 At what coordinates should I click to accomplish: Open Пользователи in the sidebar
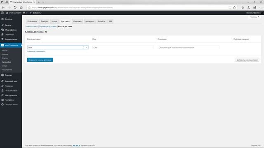11,90
